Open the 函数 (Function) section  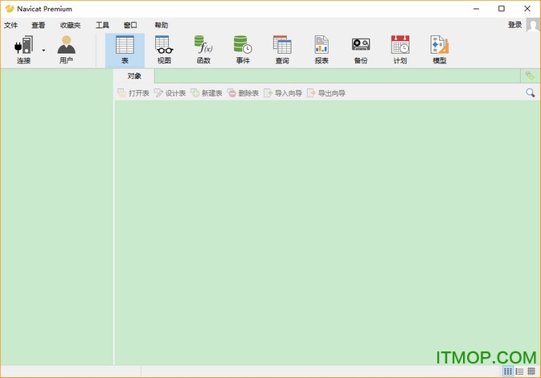point(203,49)
